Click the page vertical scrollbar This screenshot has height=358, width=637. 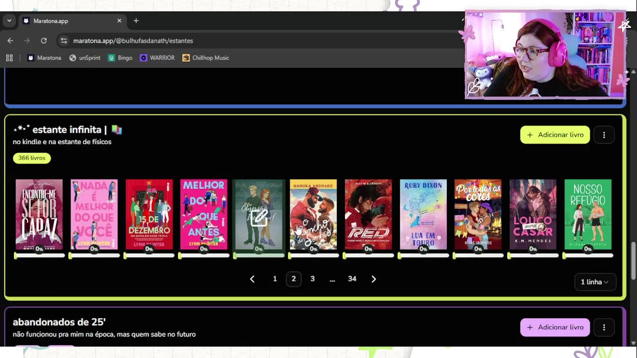click(x=633, y=261)
